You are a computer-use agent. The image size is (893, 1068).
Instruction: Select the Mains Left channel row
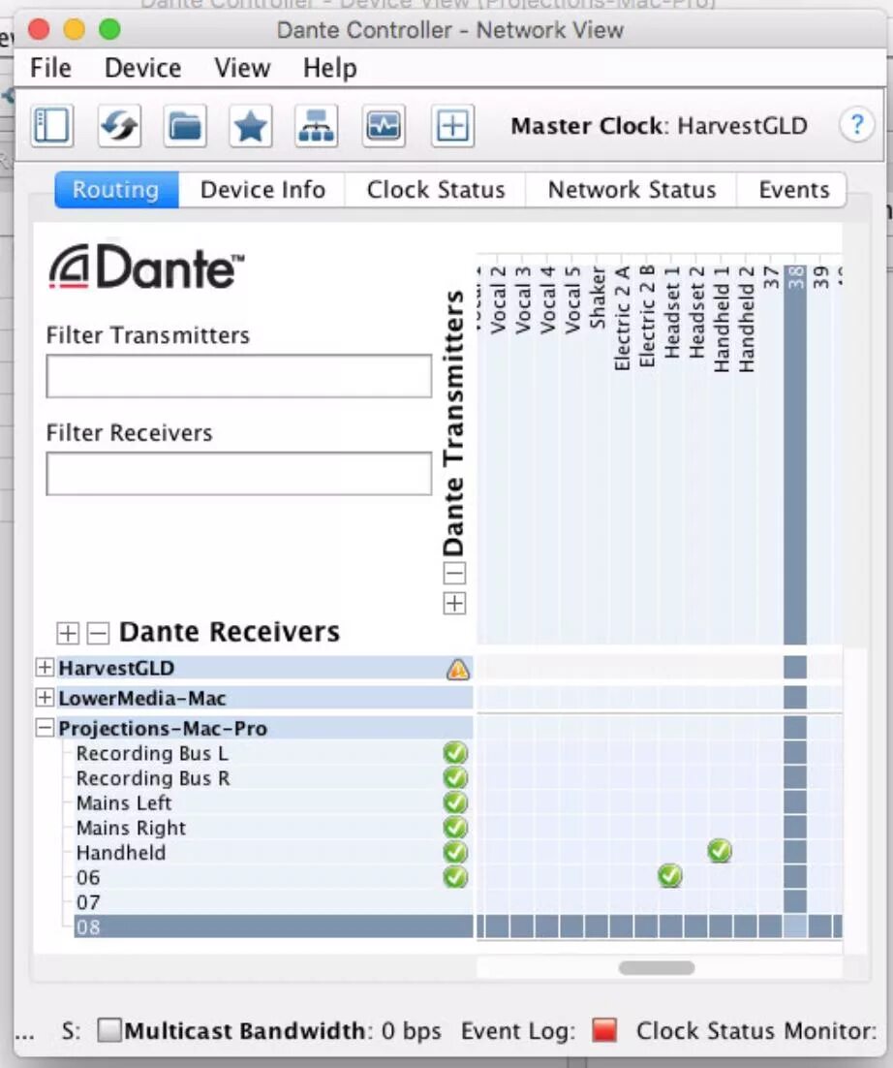point(274,803)
